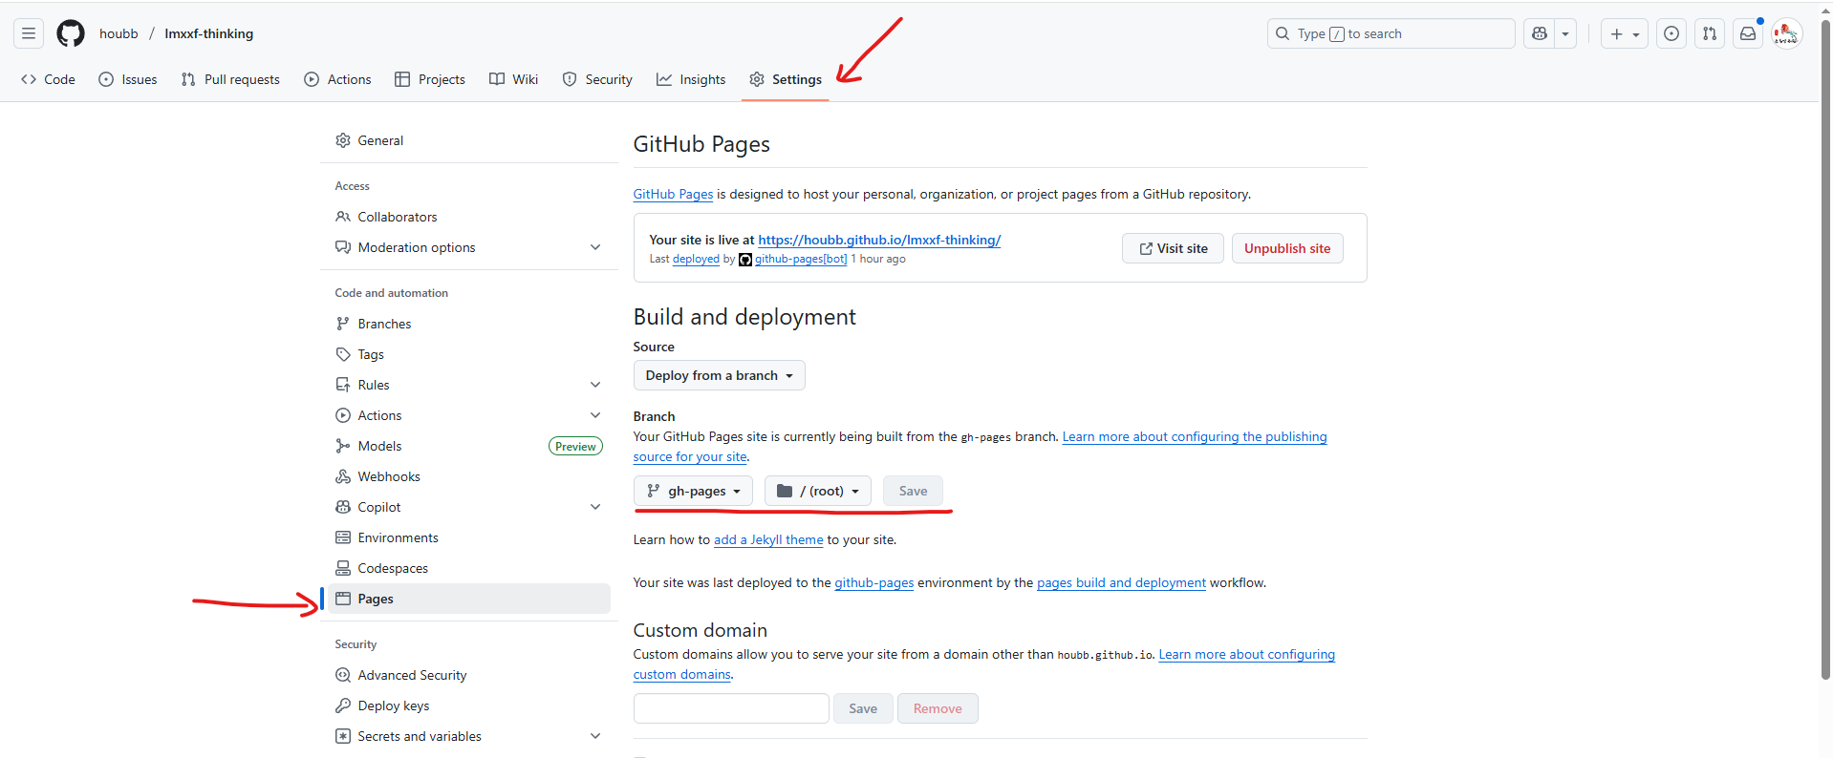Image resolution: width=1833 pixels, height=758 pixels.
Task: Expand the Actions sidebar section chevron
Action: click(x=595, y=415)
